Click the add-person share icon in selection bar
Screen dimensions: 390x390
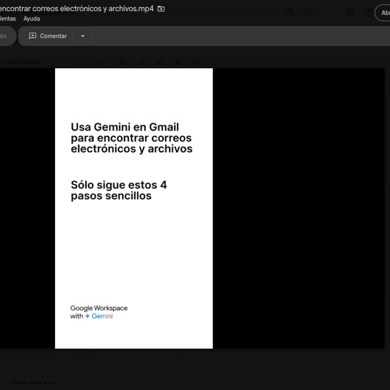tap(123, 62)
